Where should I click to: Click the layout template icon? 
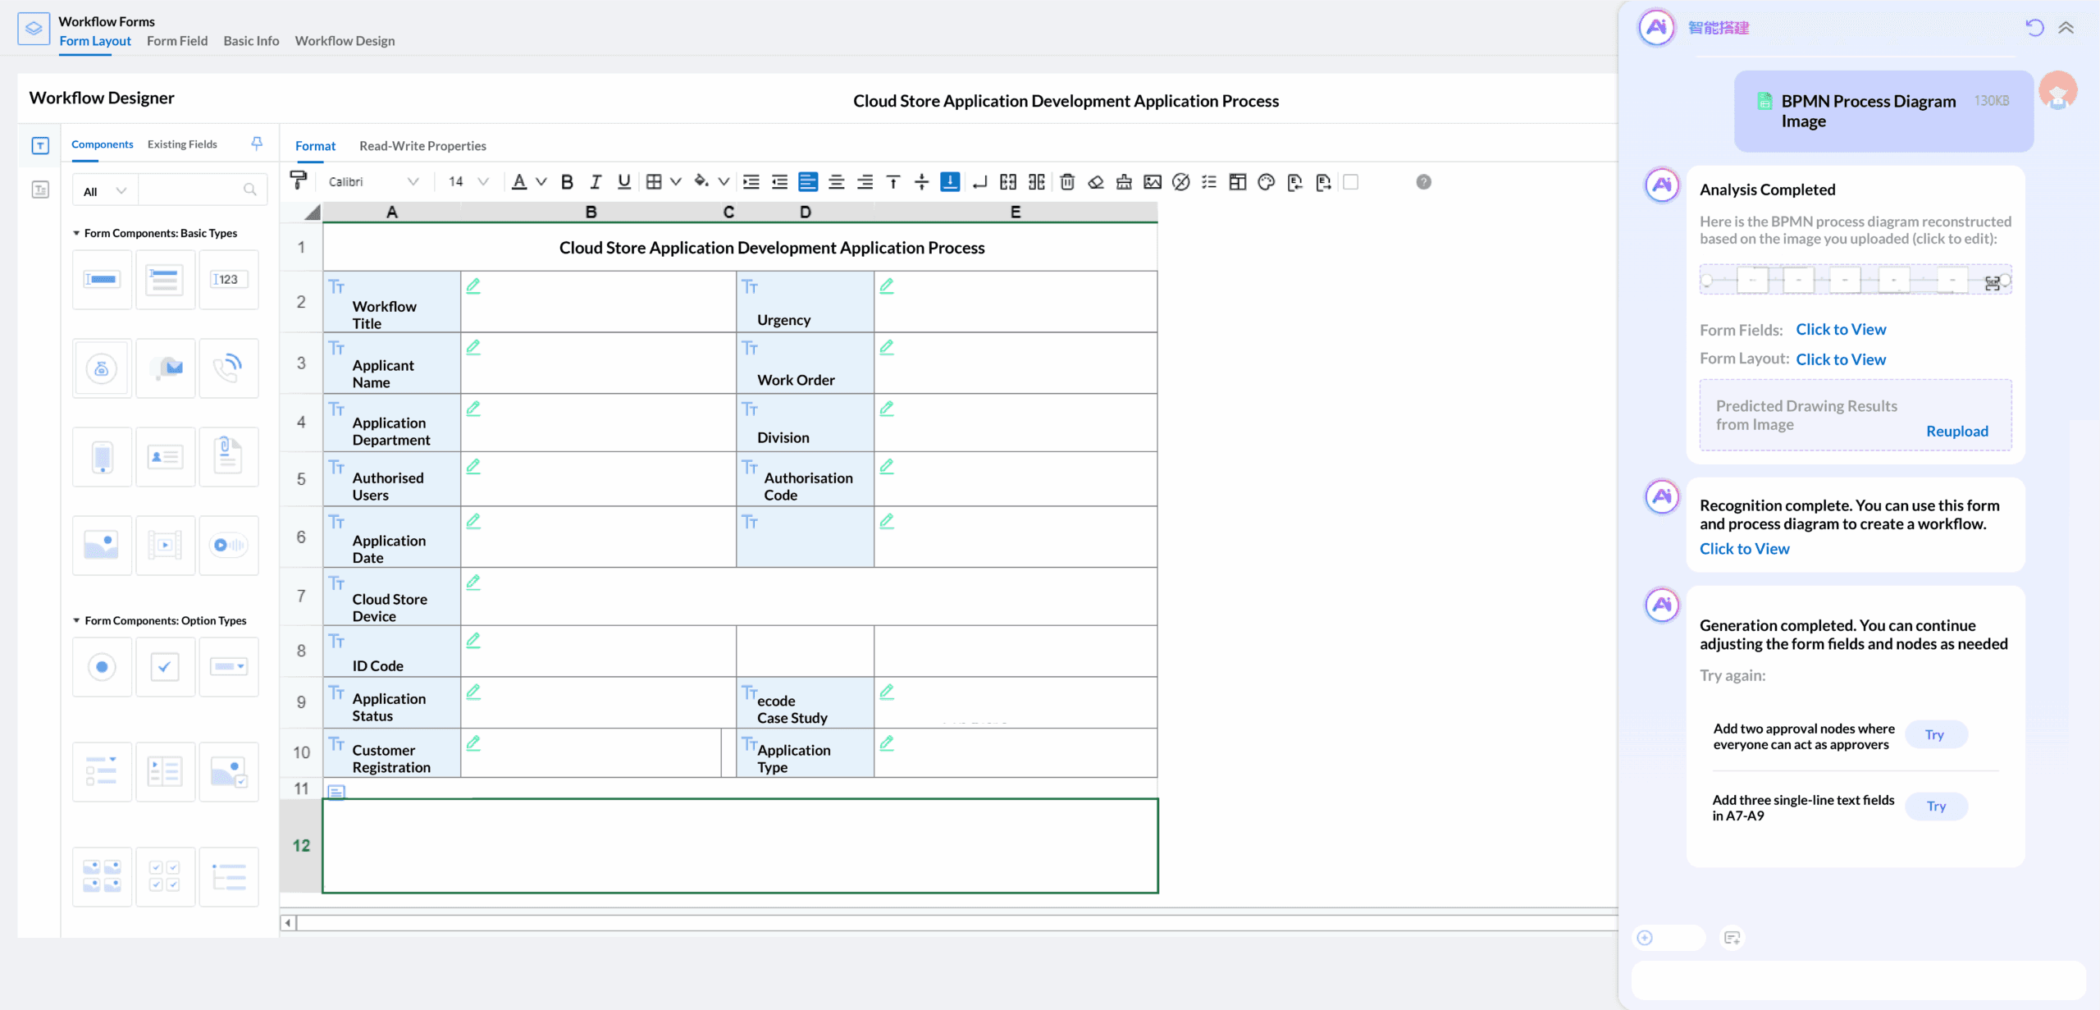(1238, 182)
